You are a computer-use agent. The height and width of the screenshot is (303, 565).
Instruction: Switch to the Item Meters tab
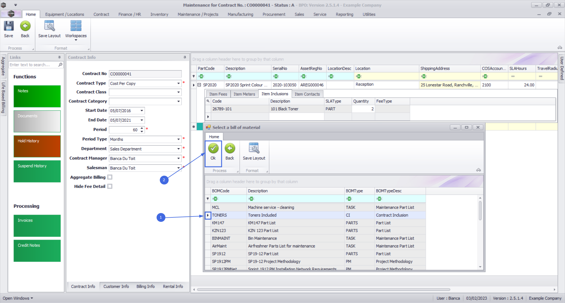(x=244, y=94)
